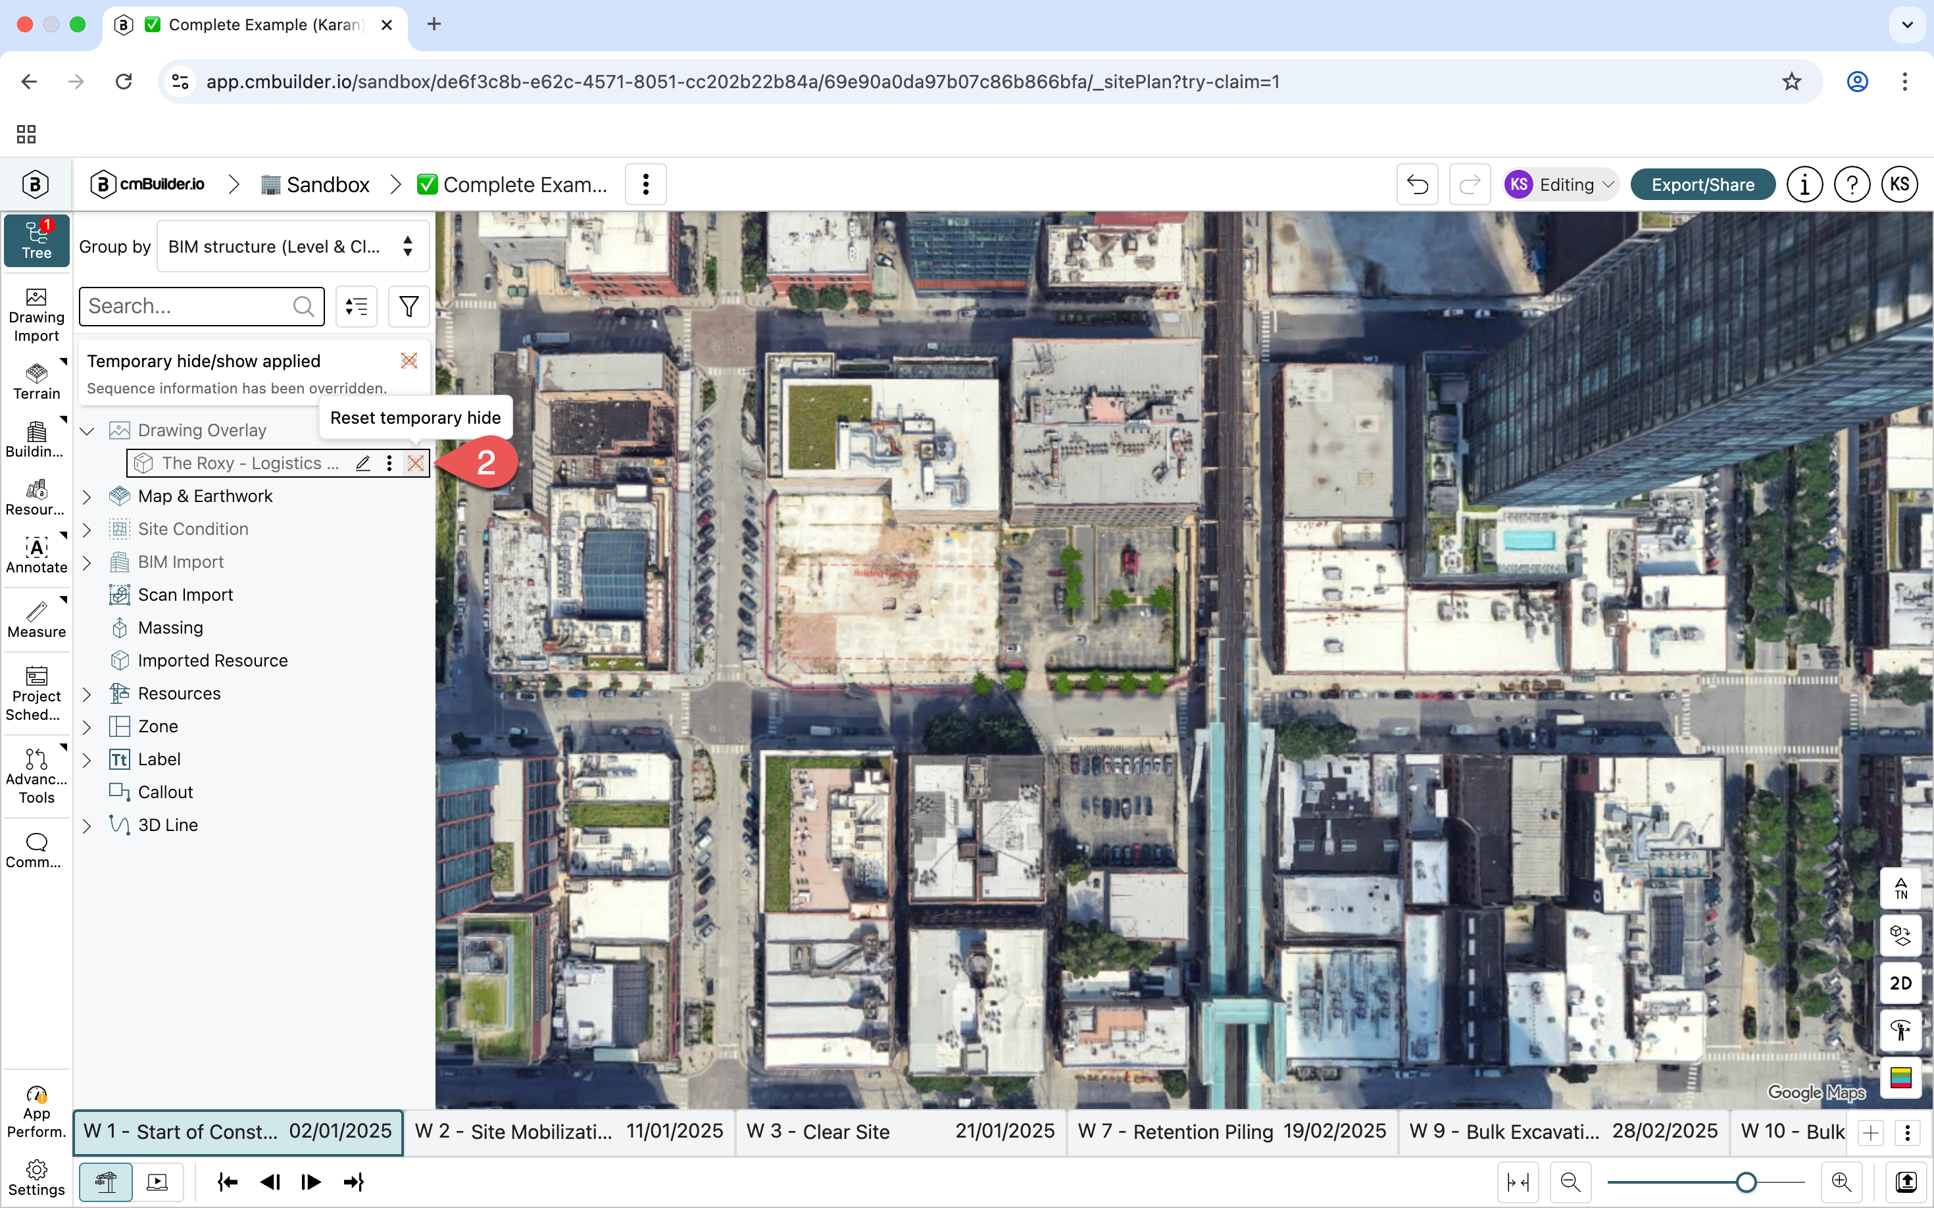Select the Annotate tool
Image resolution: width=1934 pixels, height=1208 pixels.
(36, 555)
